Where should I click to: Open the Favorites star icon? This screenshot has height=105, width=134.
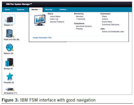click(10, 76)
